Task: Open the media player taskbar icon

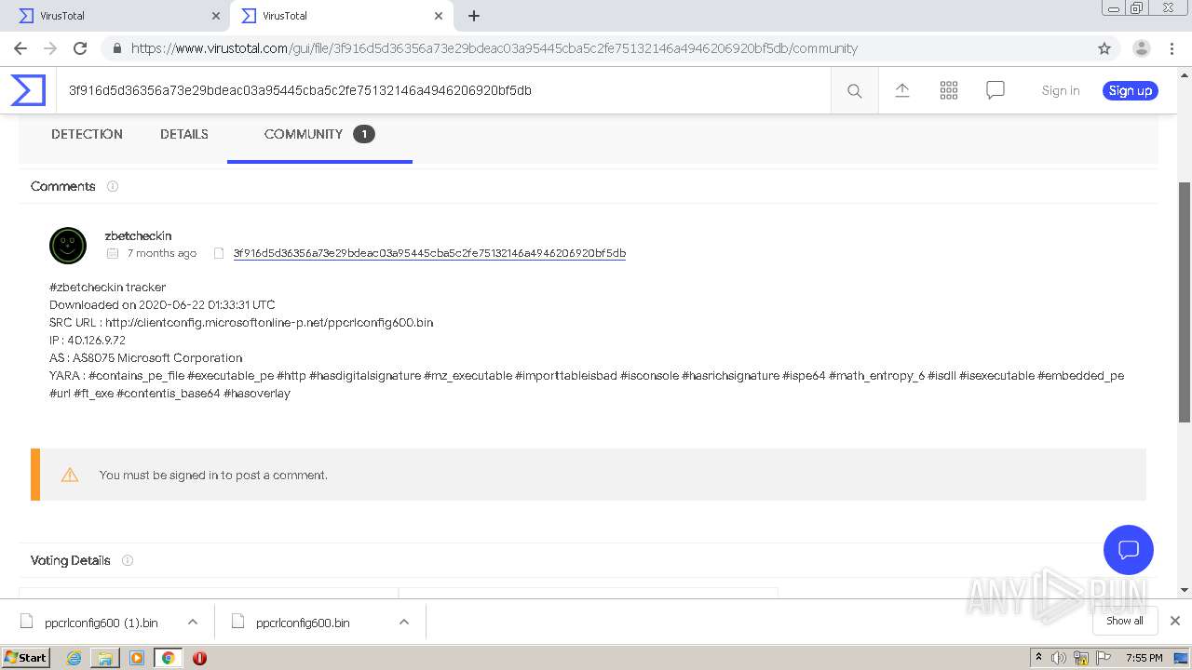Action: pos(137,658)
